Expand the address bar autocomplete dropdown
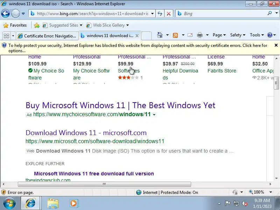 (x=152, y=14)
